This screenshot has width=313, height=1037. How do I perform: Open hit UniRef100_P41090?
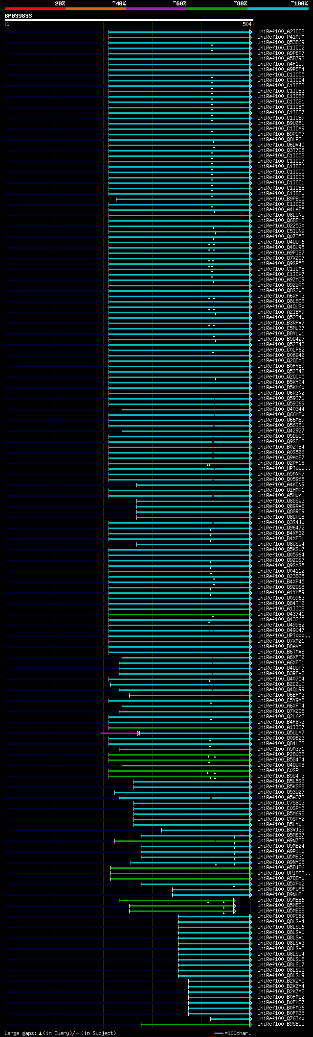[281, 37]
